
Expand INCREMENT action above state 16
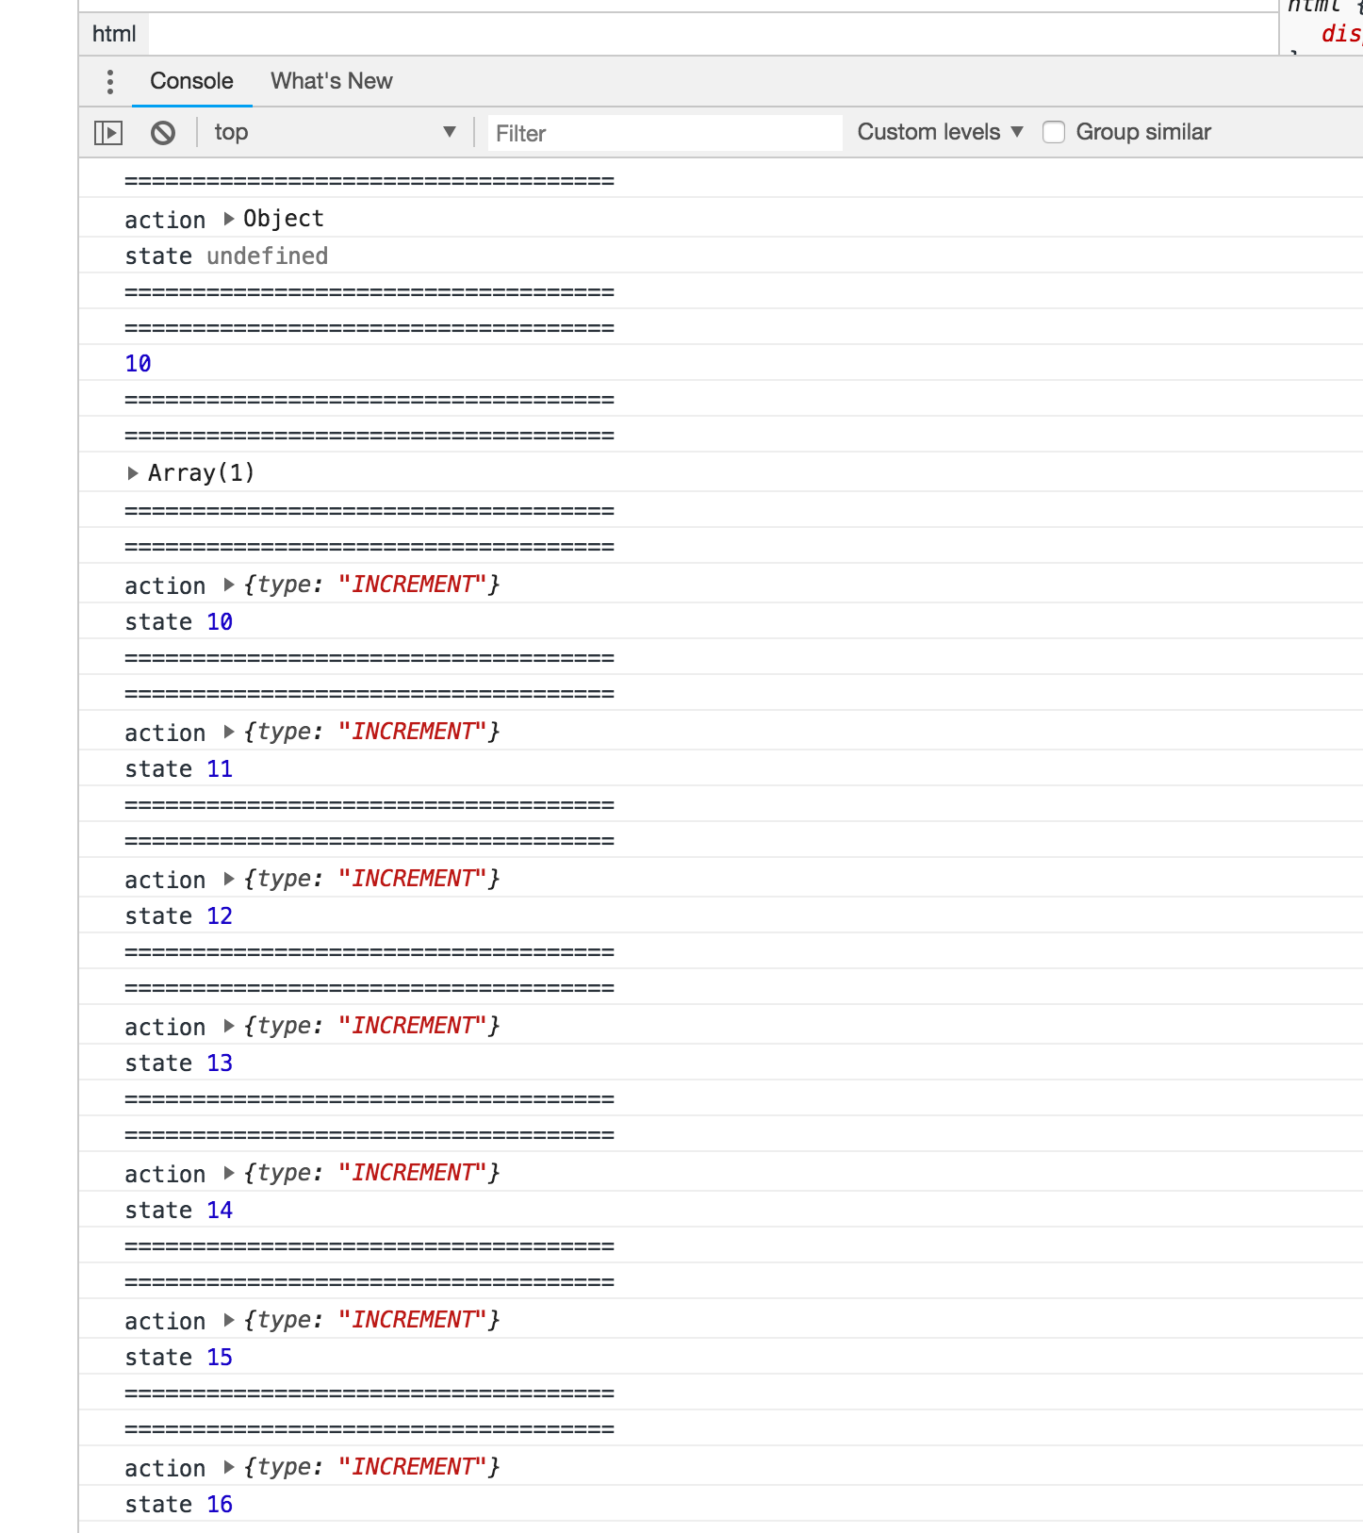228,1467
